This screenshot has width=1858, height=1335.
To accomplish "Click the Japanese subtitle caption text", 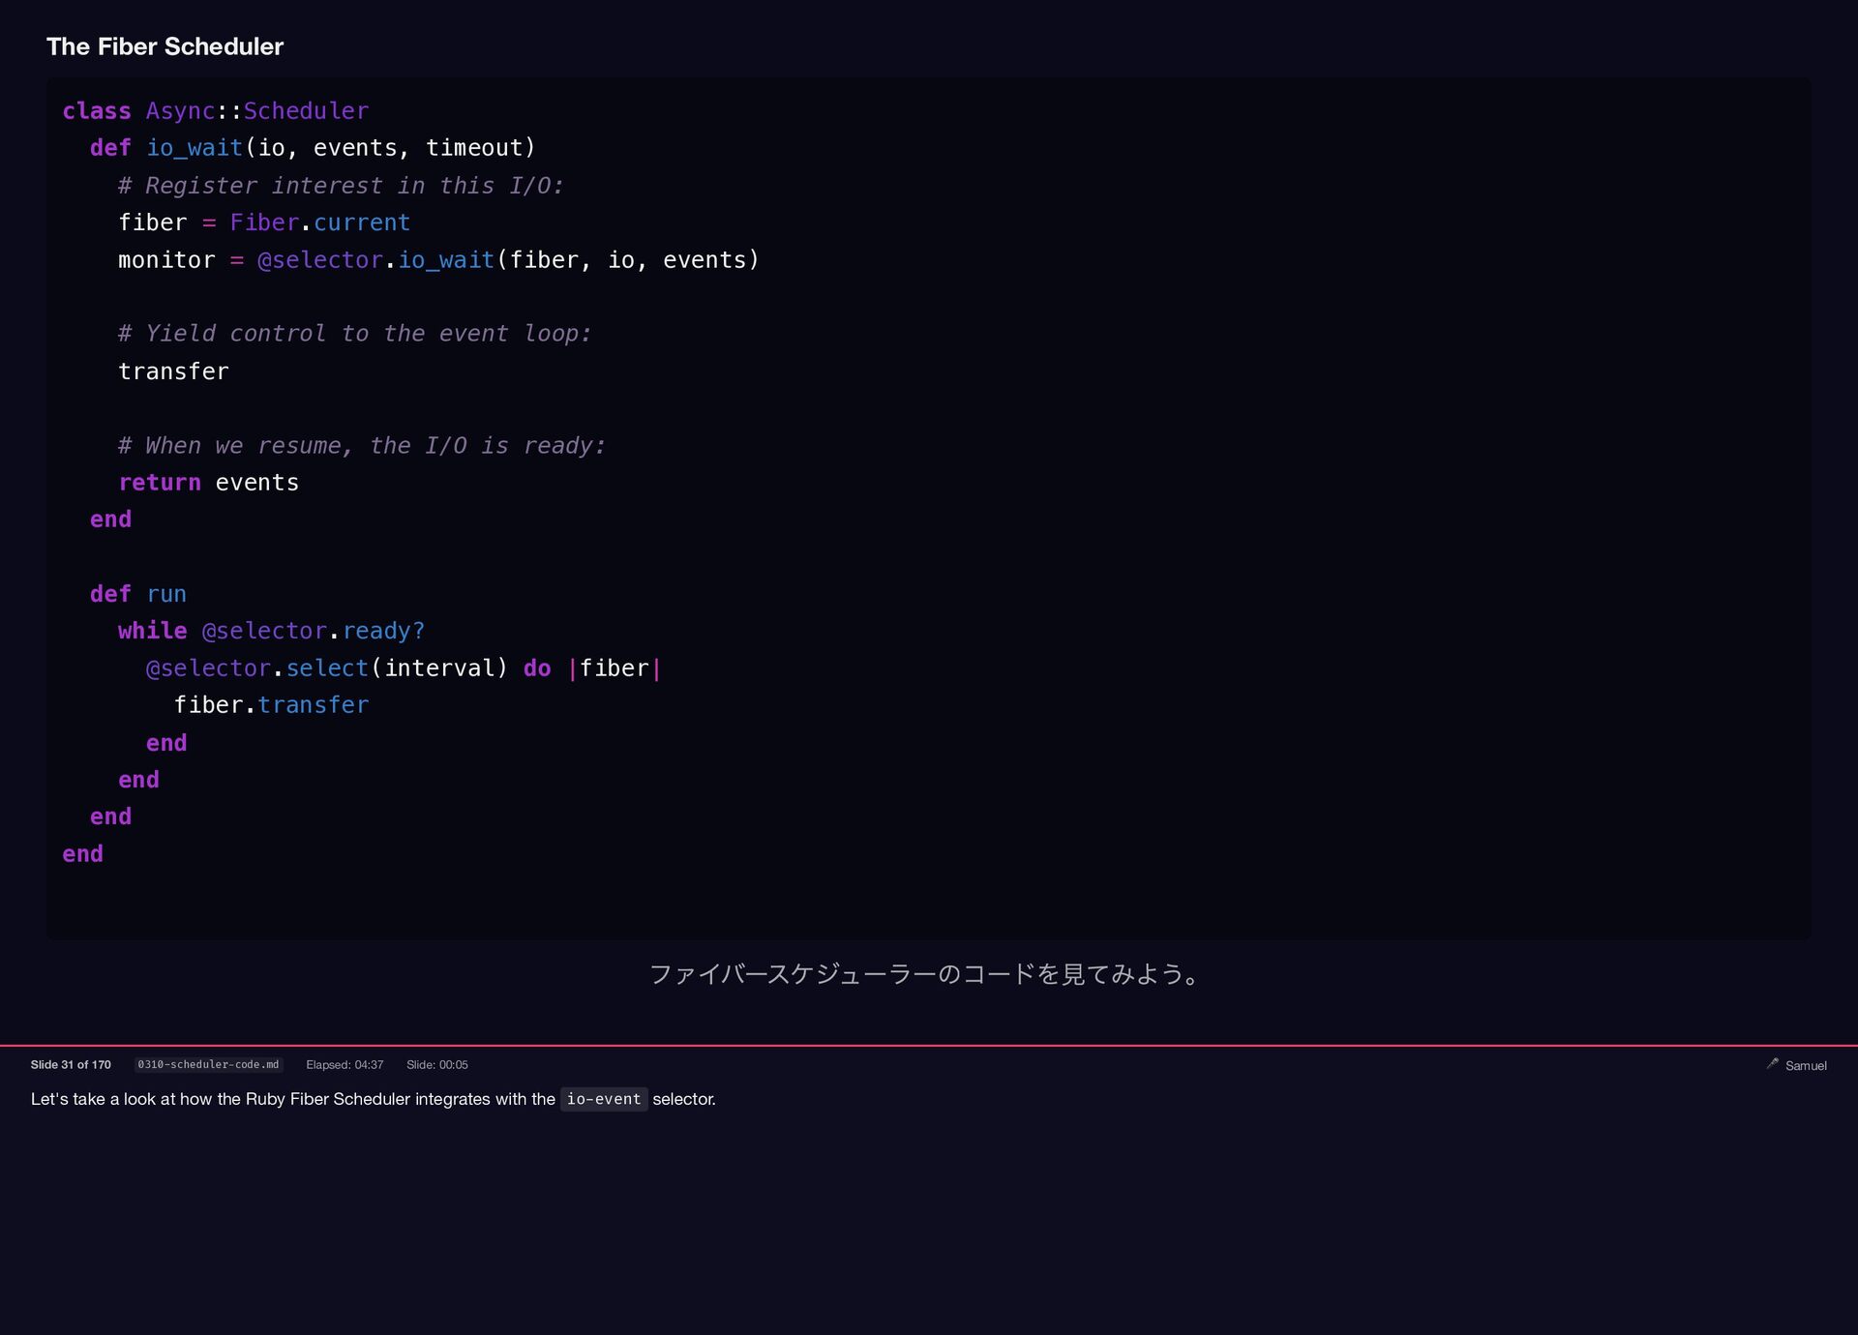I will tap(925, 973).
